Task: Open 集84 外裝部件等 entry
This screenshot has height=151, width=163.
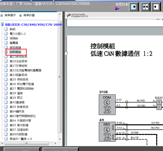Action: pyautogui.click(x=20, y=121)
